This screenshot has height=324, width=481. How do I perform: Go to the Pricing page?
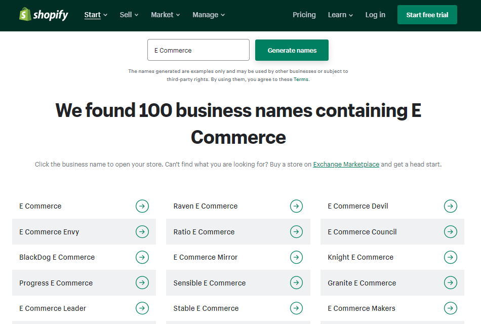[x=304, y=15]
